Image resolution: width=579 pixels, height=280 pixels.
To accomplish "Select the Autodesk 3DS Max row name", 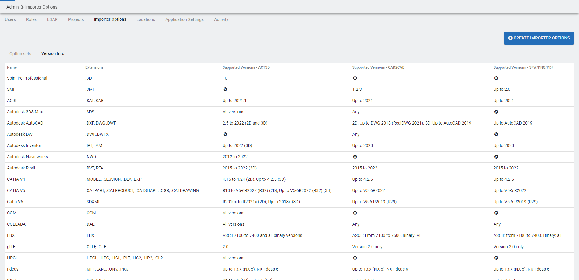I will point(25,112).
